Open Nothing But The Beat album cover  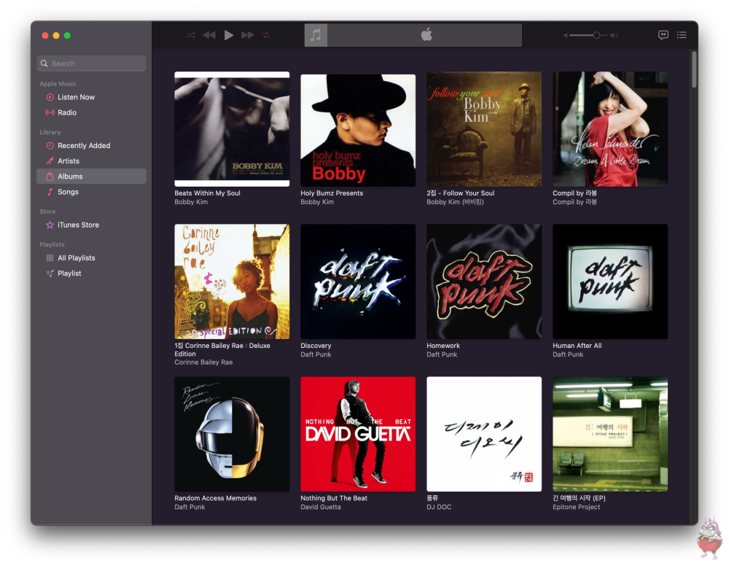358,434
